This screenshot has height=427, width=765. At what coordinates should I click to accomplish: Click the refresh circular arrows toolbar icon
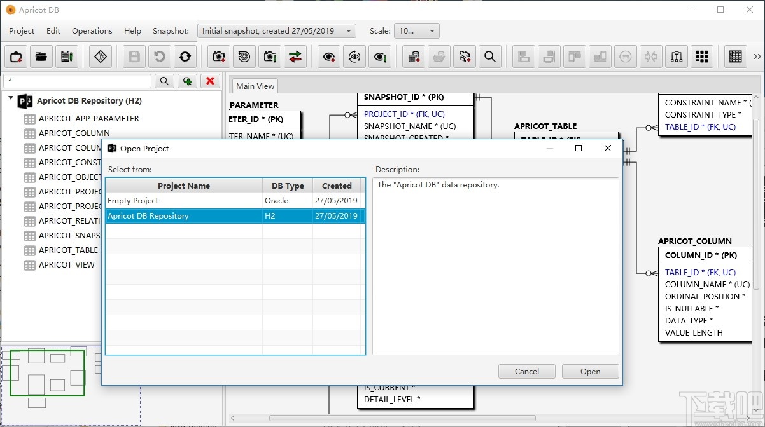click(x=185, y=57)
